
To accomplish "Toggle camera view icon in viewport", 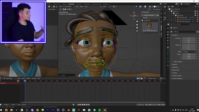I will [137, 28].
